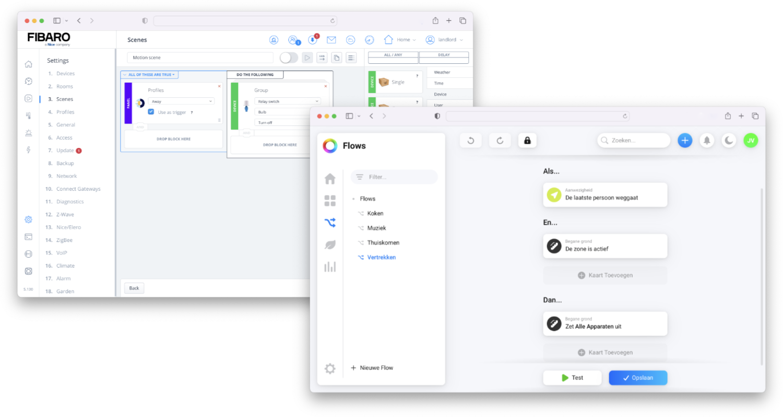The image size is (783, 417).
Task: Open the devices grid icon in Flows sidebar
Action: click(330, 201)
